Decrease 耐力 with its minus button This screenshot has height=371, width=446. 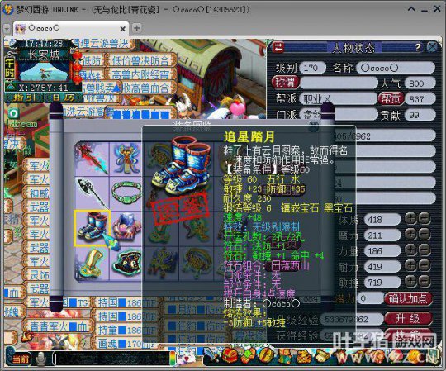[425, 266]
